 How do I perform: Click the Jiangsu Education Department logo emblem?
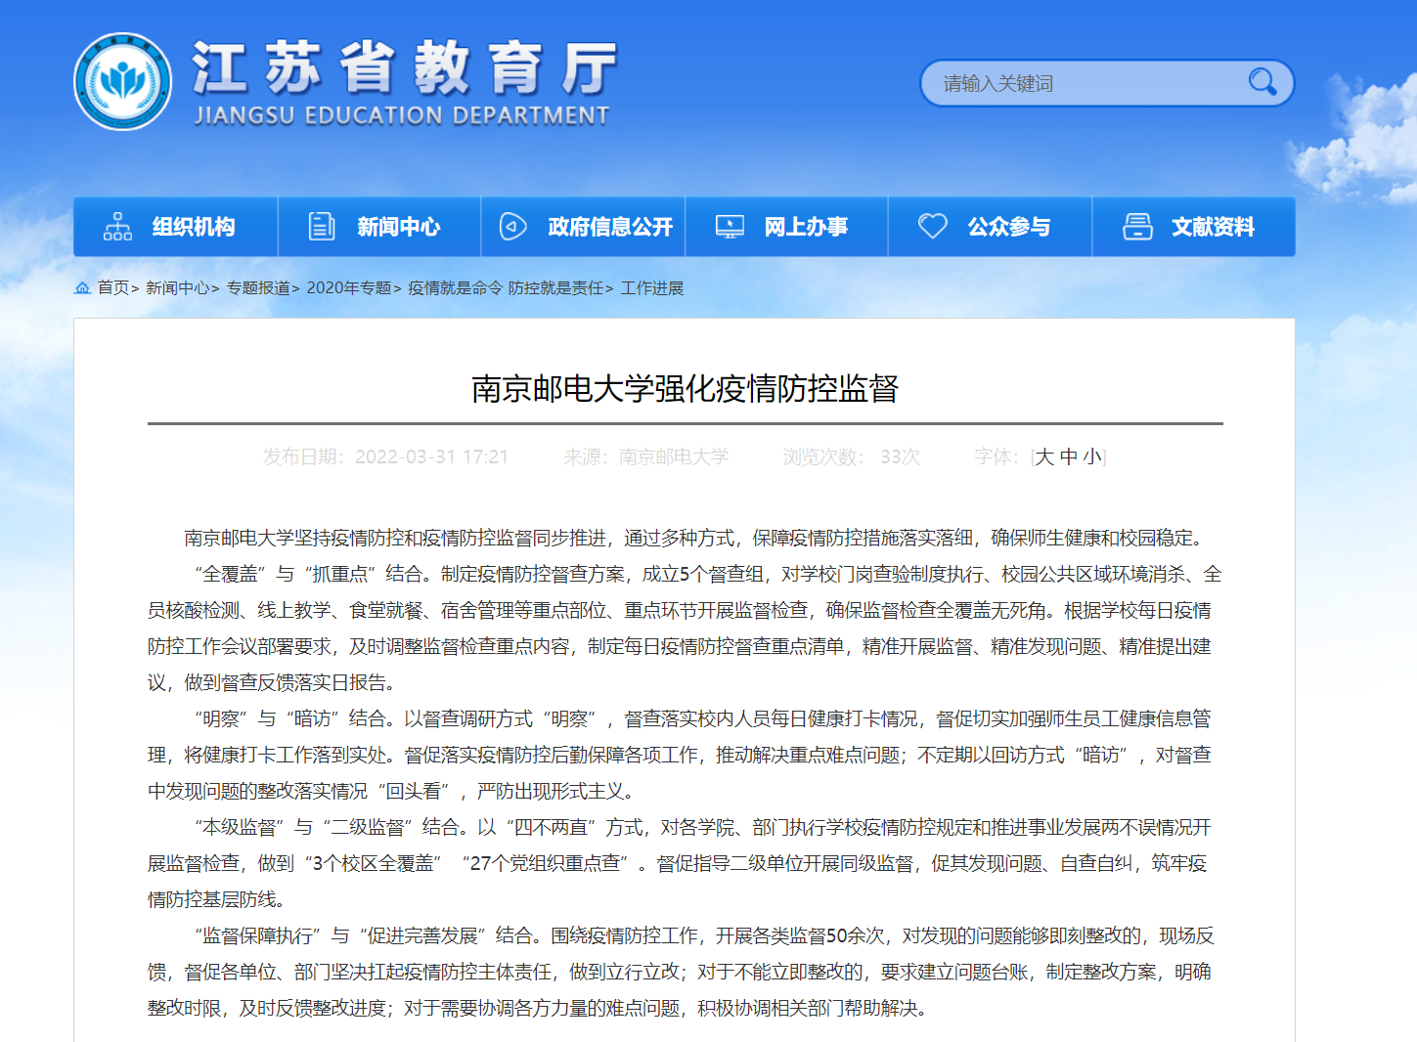coord(123,82)
